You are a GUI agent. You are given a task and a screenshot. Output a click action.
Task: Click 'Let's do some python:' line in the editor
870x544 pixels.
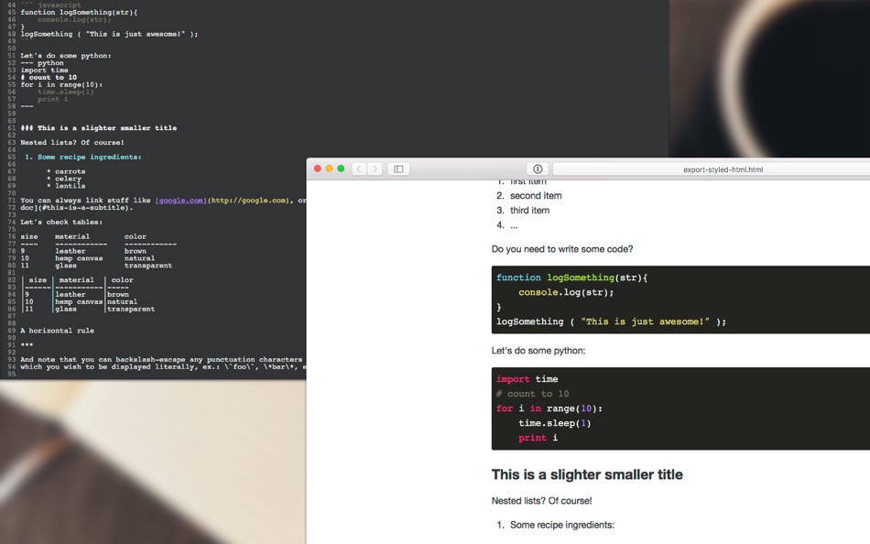click(66, 56)
